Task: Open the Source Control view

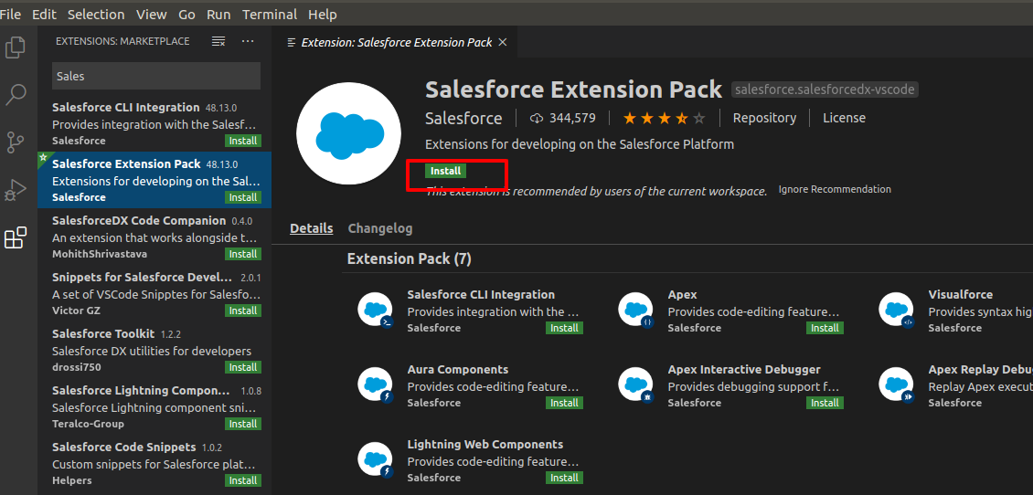Action: 16,142
